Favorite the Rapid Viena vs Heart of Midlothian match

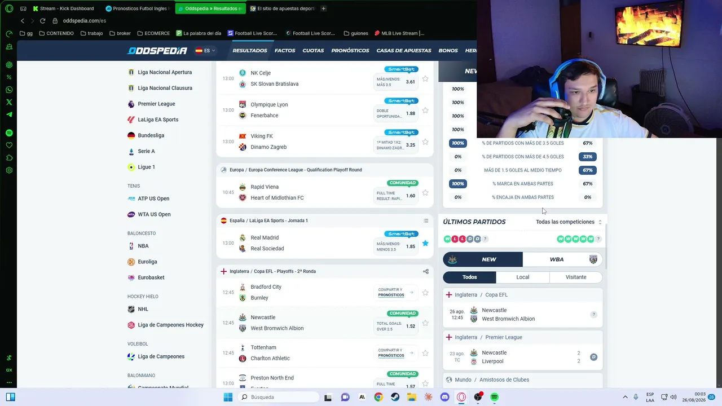click(x=425, y=193)
